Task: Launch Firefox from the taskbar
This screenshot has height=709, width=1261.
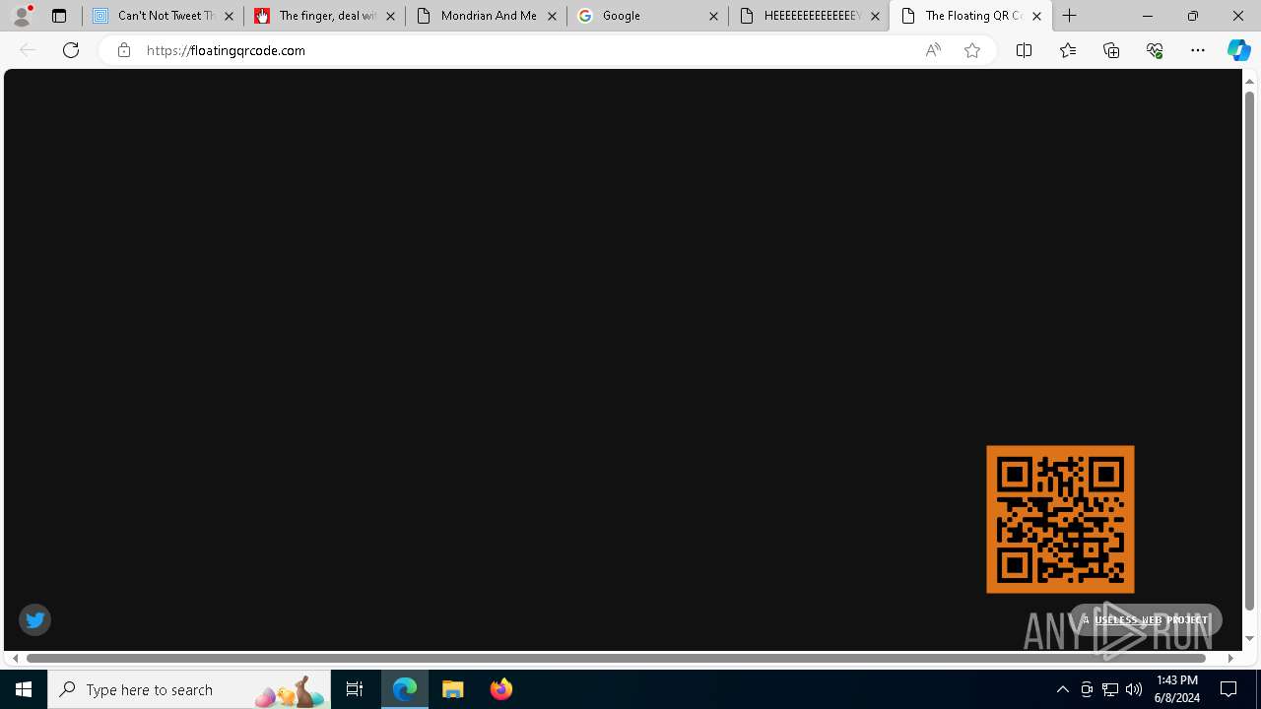Action: 501,689
